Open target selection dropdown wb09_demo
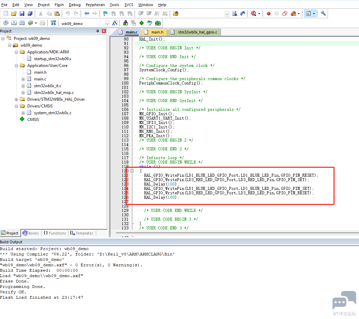Viewport: 359px width, 319px height. click(x=107, y=24)
